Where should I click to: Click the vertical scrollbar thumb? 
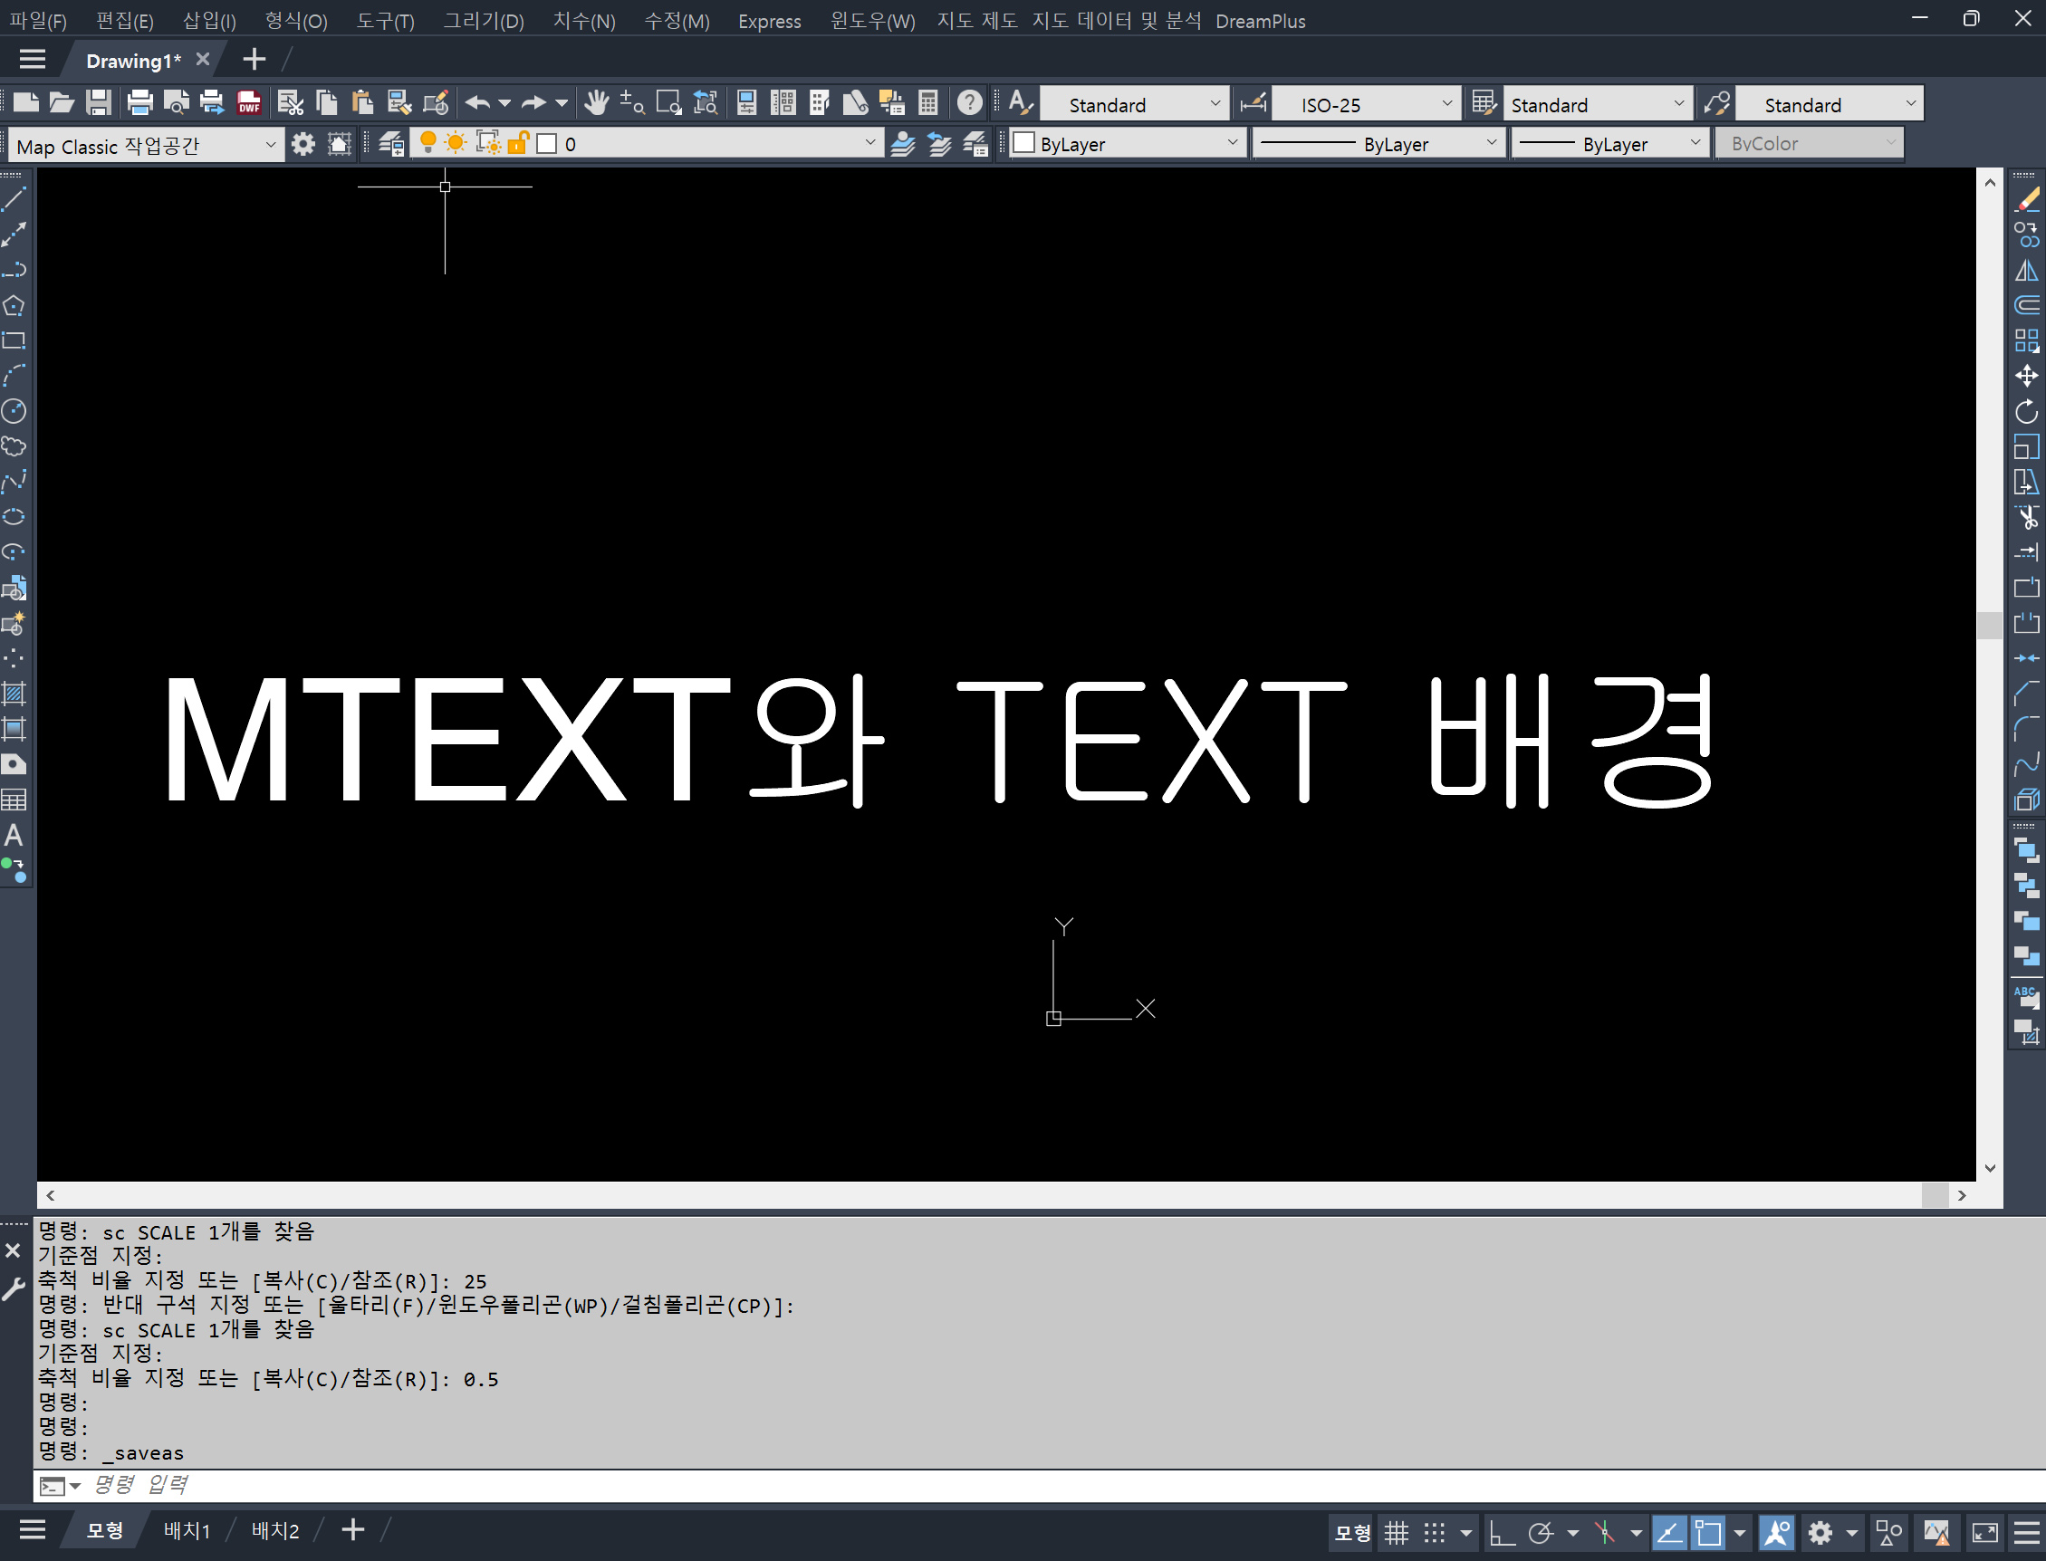point(1989,625)
